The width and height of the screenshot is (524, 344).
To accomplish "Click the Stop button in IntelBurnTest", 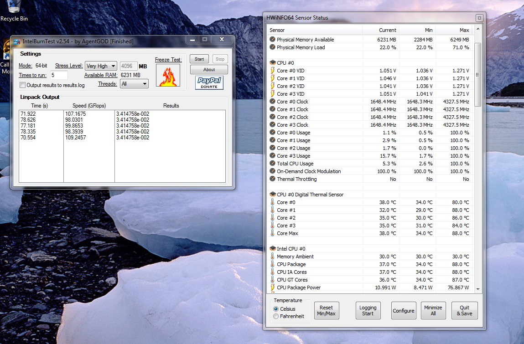I will [x=220, y=59].
